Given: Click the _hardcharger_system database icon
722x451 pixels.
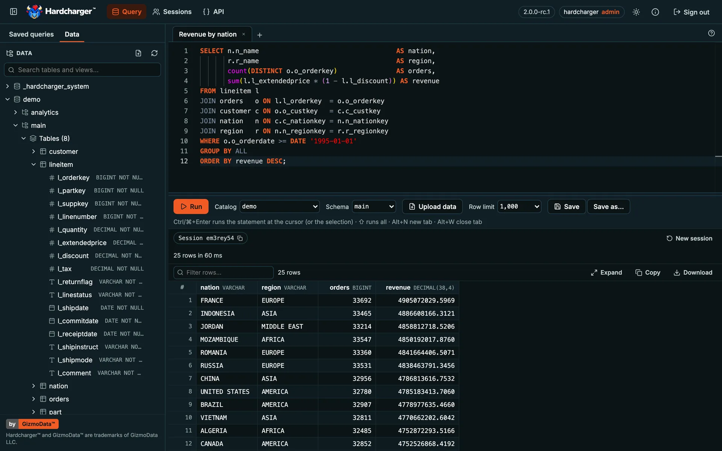Looking at the screenshot, I should point(17,86).
